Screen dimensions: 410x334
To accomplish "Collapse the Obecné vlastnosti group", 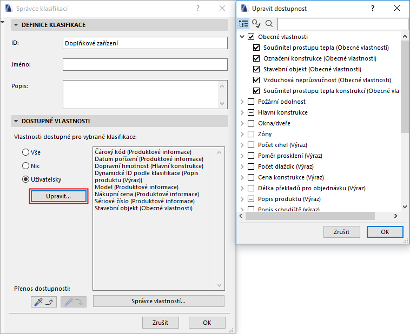I will click(x=242, y=37).
